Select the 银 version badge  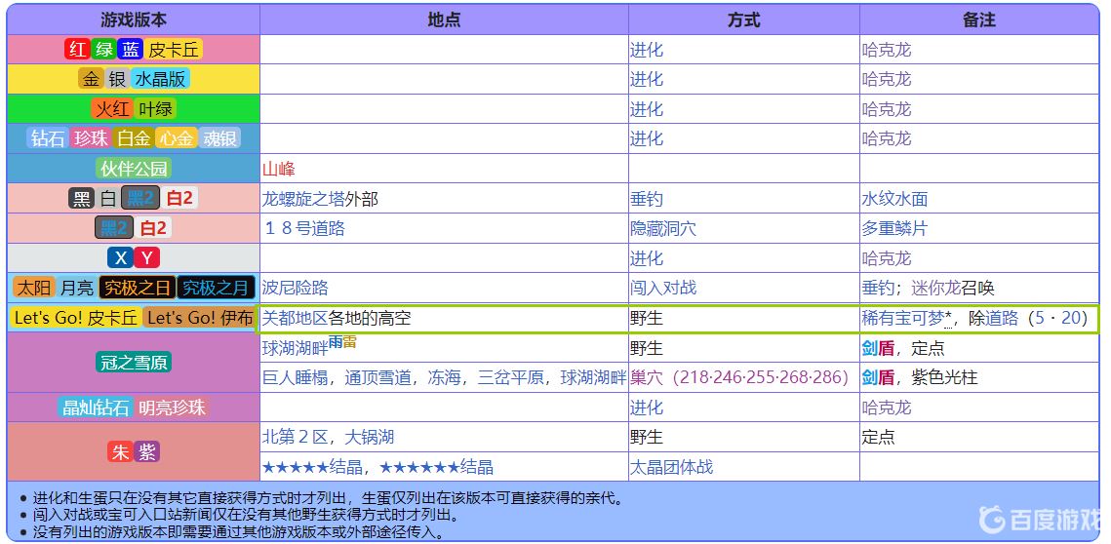point(117,79)
